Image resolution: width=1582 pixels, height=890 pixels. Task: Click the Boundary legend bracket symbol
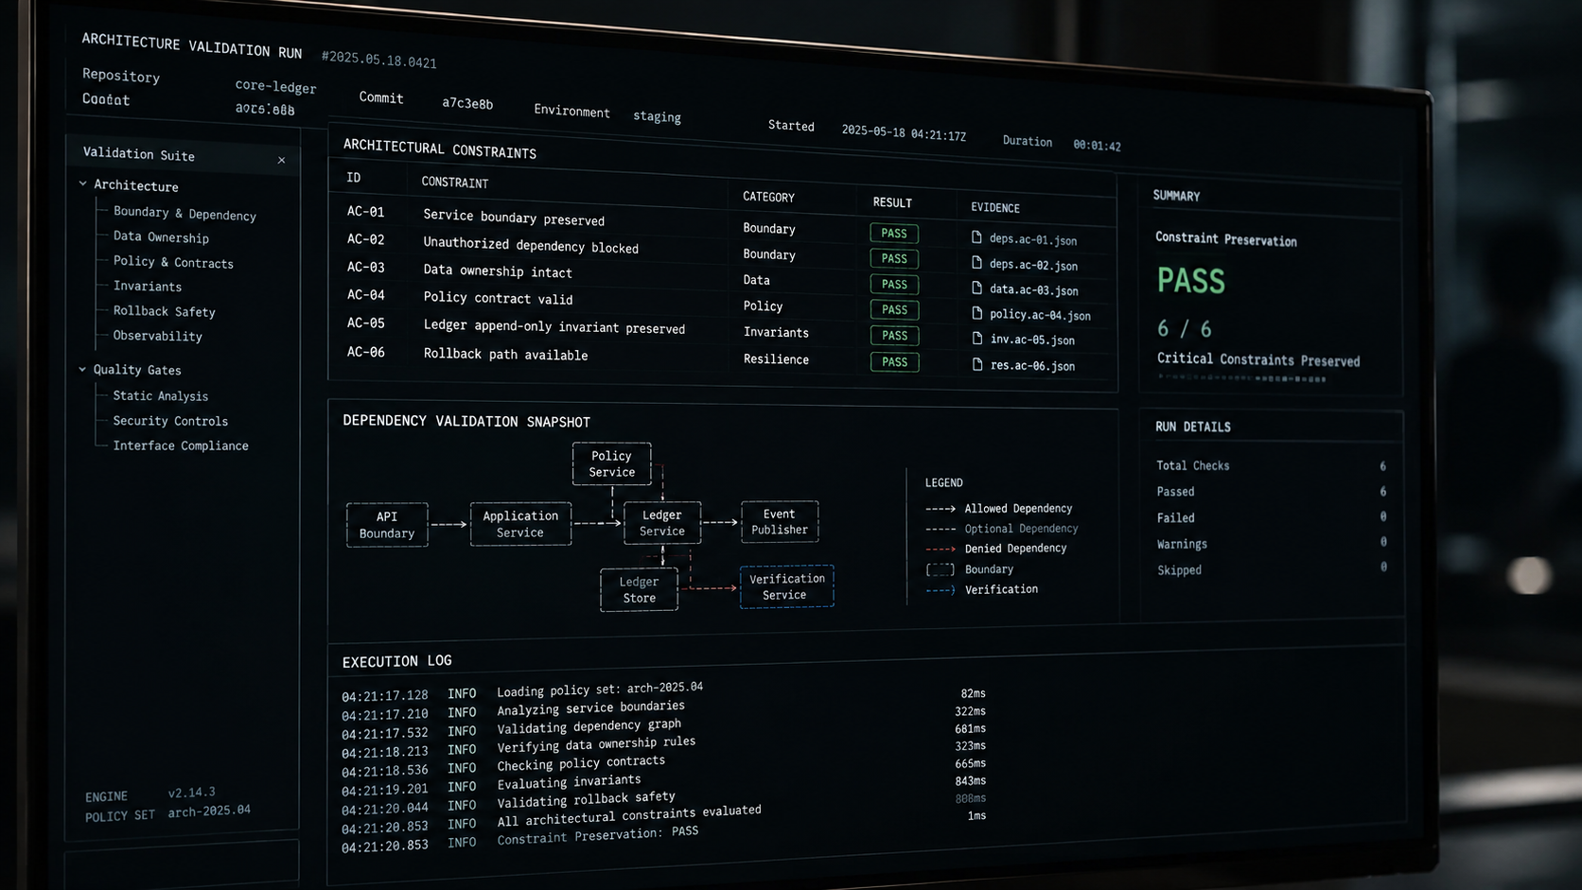pos(940,569)
